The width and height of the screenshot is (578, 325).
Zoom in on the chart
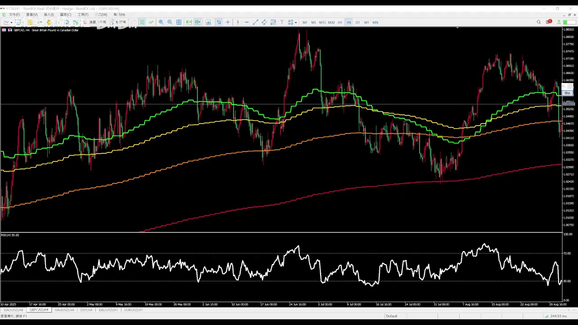click(161, 22)
